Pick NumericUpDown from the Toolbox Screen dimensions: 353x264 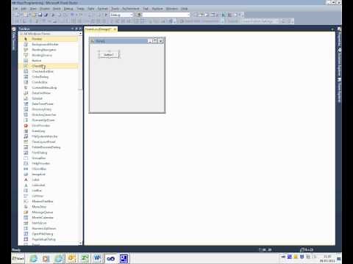49,228
